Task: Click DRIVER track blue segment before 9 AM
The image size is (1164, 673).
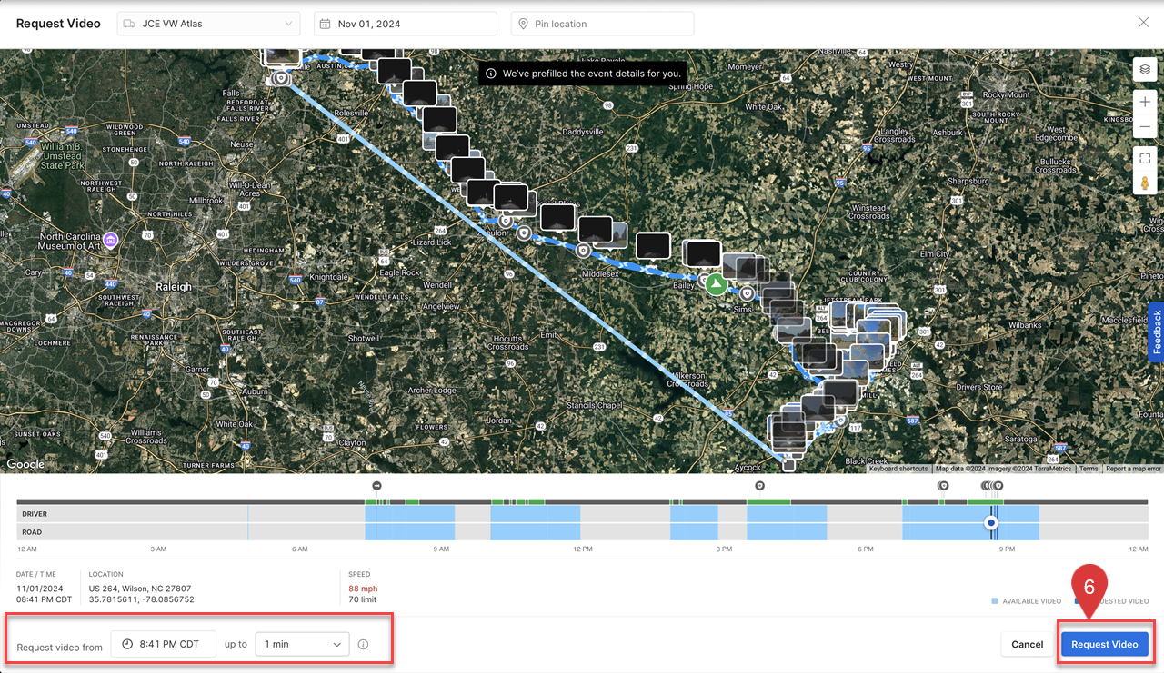Action: click(x=409, y=514)
